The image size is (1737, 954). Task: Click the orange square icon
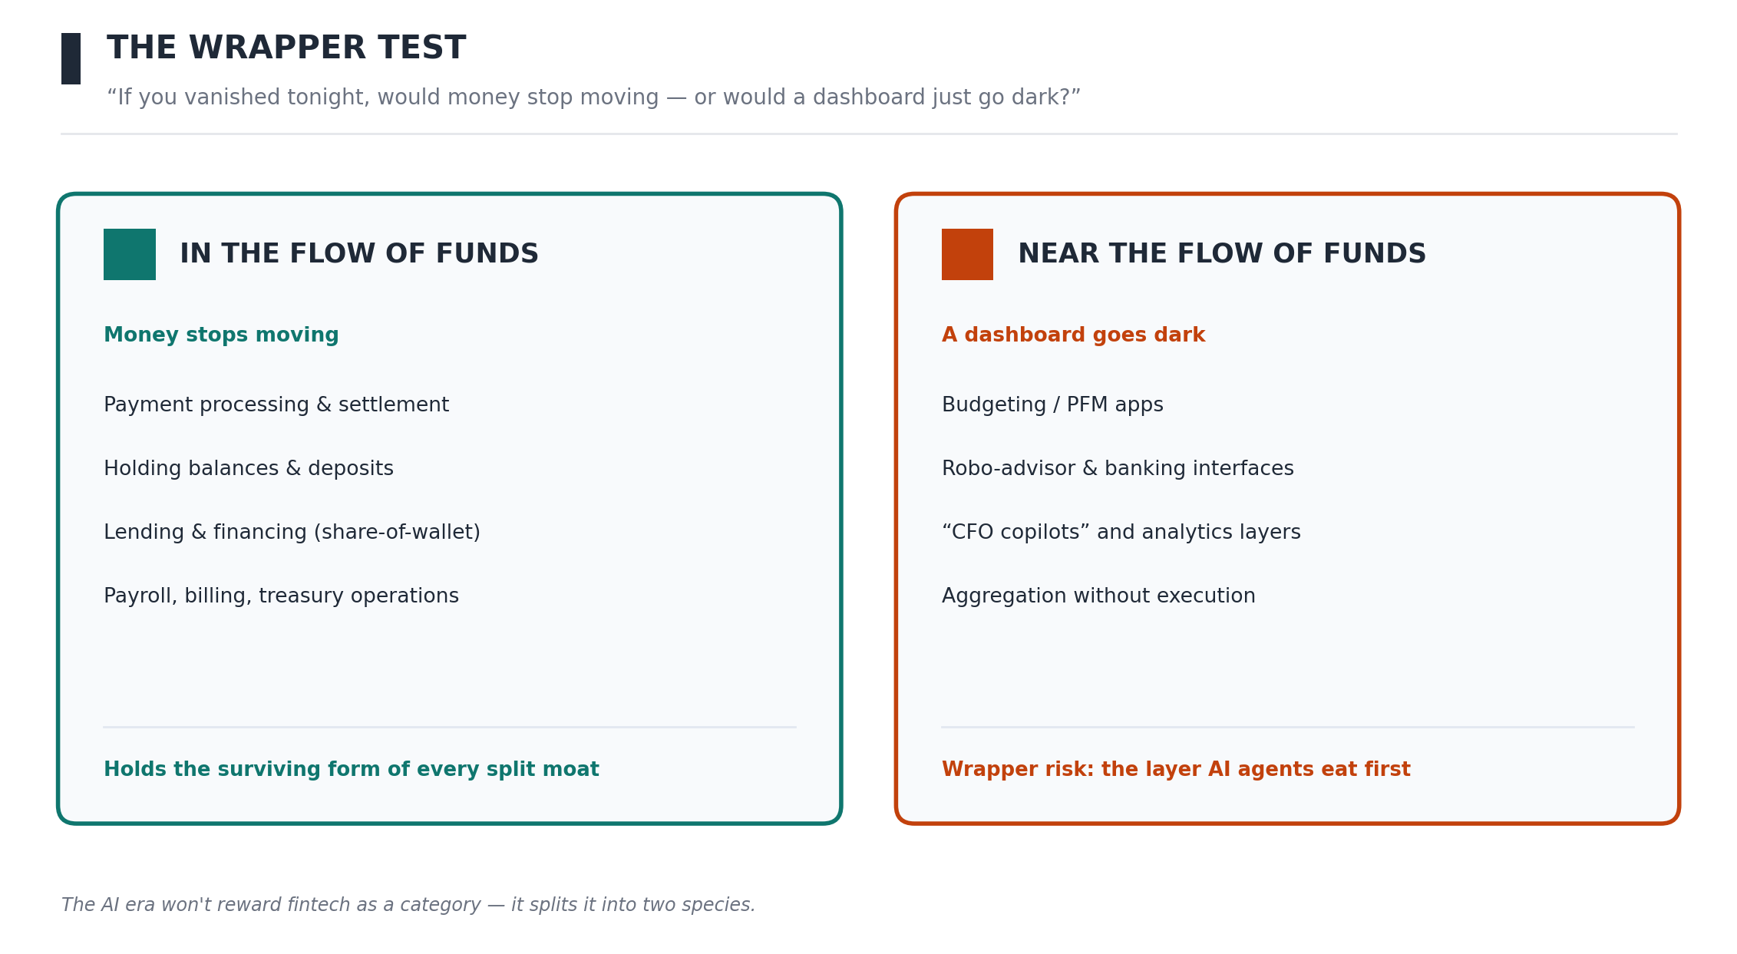(x=967, y=254)
